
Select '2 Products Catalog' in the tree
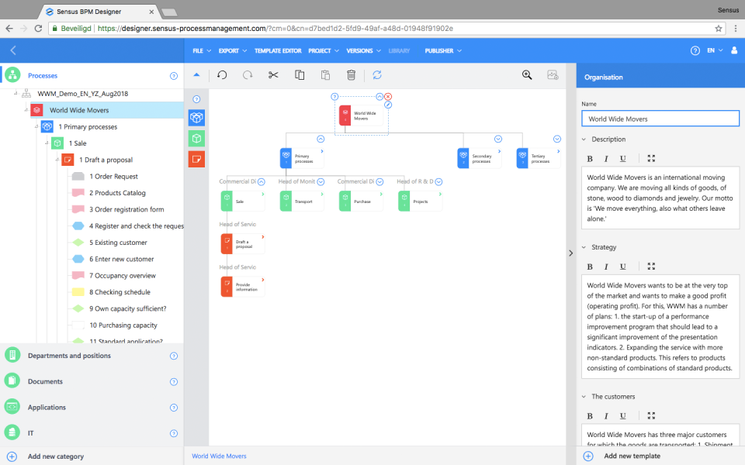click(x=117, y=193)
